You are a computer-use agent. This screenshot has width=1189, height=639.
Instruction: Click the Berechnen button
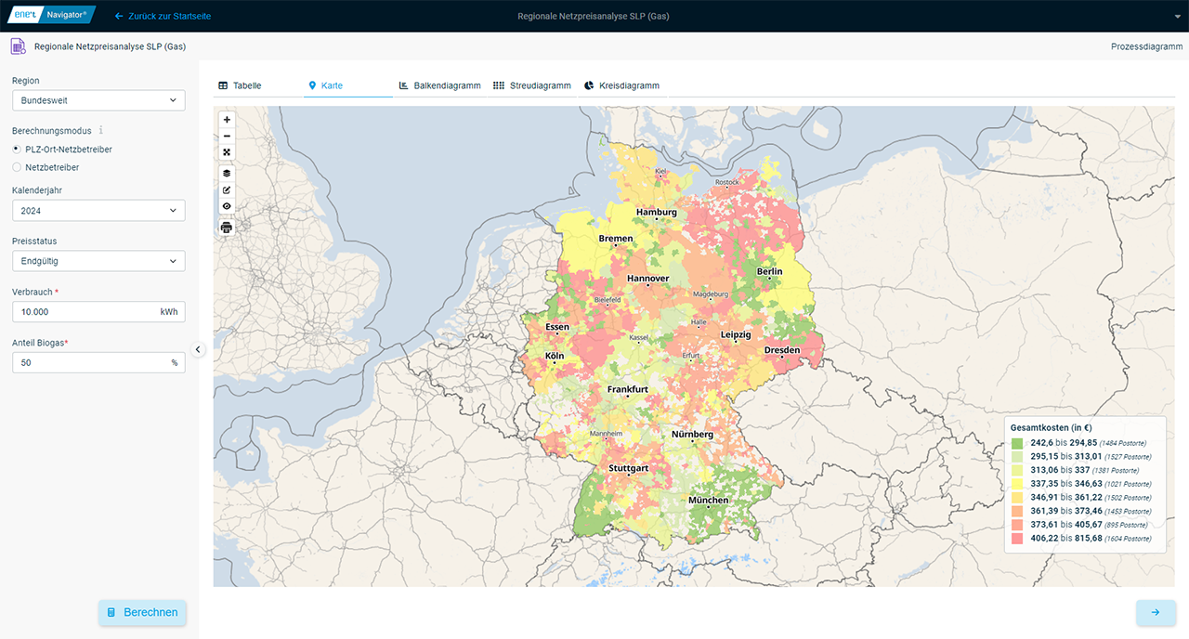[142, 613]
